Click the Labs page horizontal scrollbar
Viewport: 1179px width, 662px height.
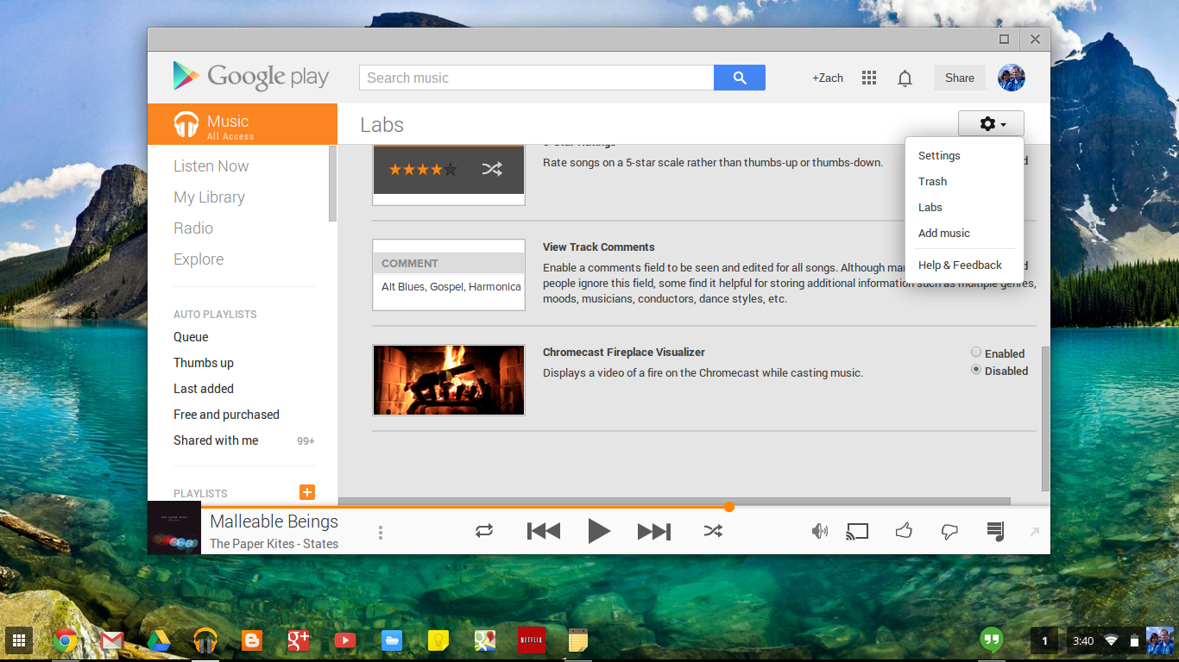674,501
